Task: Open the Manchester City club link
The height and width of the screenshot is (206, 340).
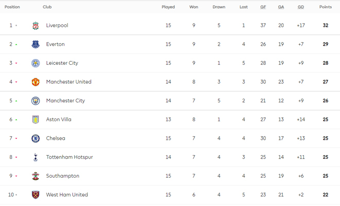Action: coord(65,101)
